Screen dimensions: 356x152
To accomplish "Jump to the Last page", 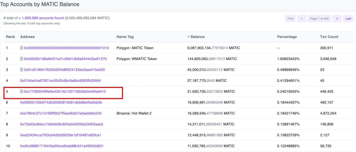I will [348, 19].
